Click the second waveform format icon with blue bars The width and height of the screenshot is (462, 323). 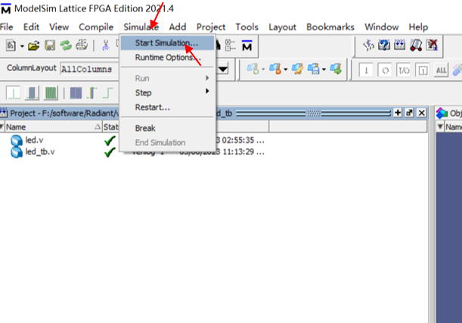click(32, 93)
